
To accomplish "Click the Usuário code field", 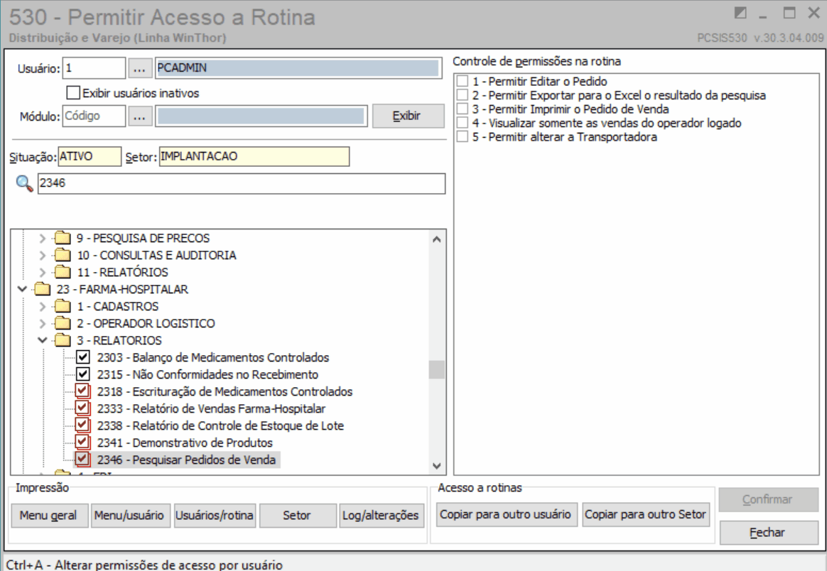I will 94,68.
